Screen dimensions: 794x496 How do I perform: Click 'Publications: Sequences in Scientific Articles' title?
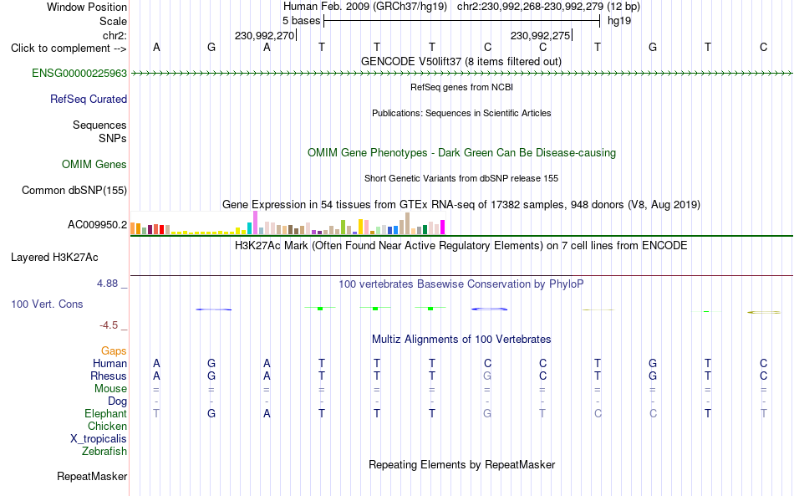(461, 113)
